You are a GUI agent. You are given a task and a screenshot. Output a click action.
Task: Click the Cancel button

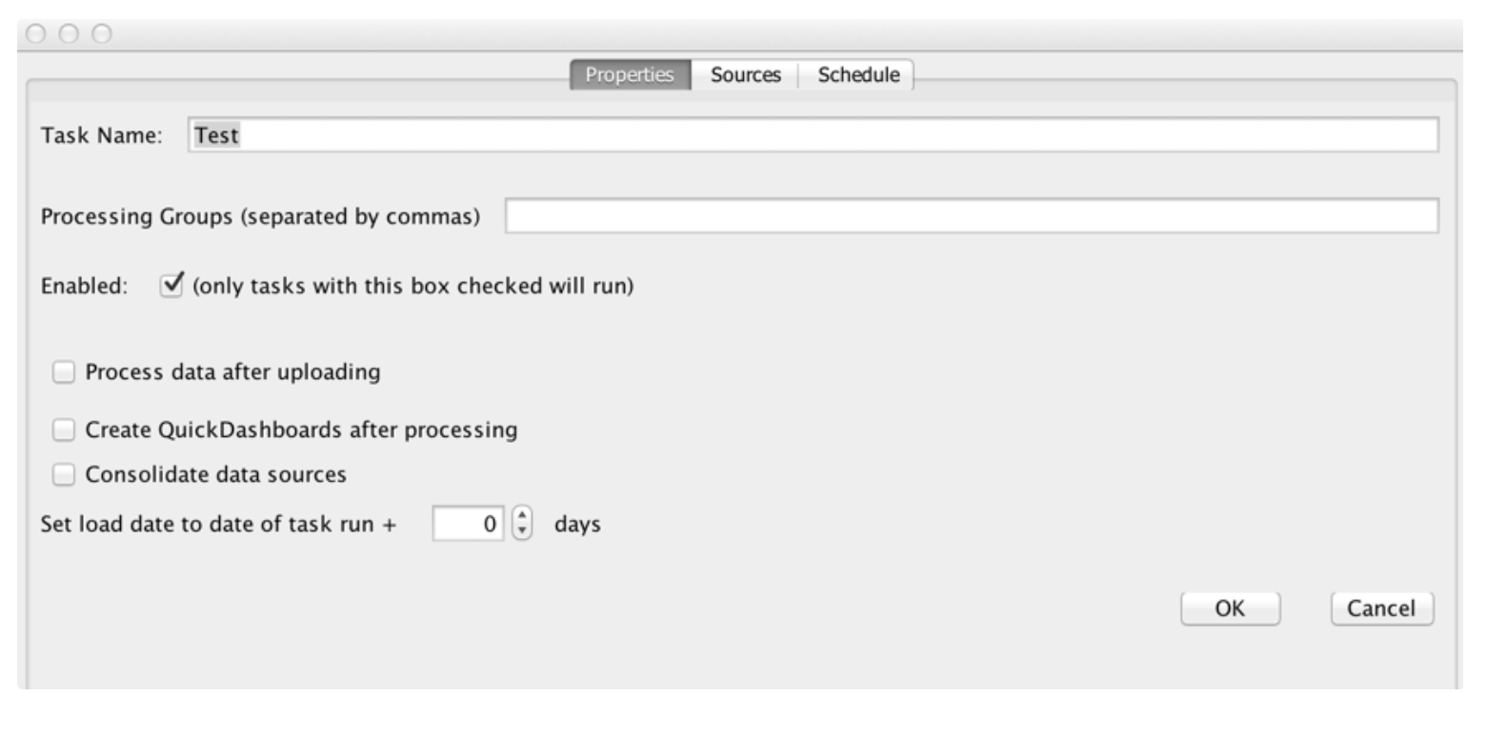pyautogui.click(x=1381, y=608)
